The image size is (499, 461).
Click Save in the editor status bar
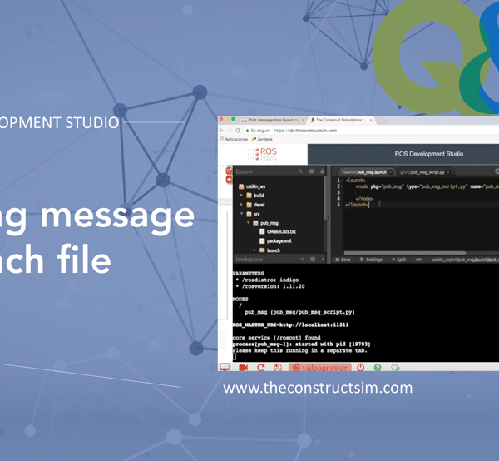tap(343, 260)
